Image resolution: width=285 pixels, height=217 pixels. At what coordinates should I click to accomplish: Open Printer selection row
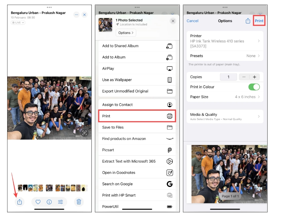click(225, 41)
